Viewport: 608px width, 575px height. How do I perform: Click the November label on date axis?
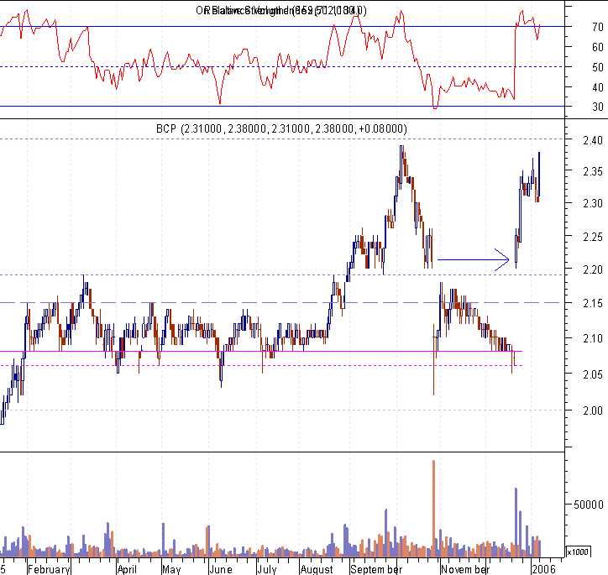point(465,569)
